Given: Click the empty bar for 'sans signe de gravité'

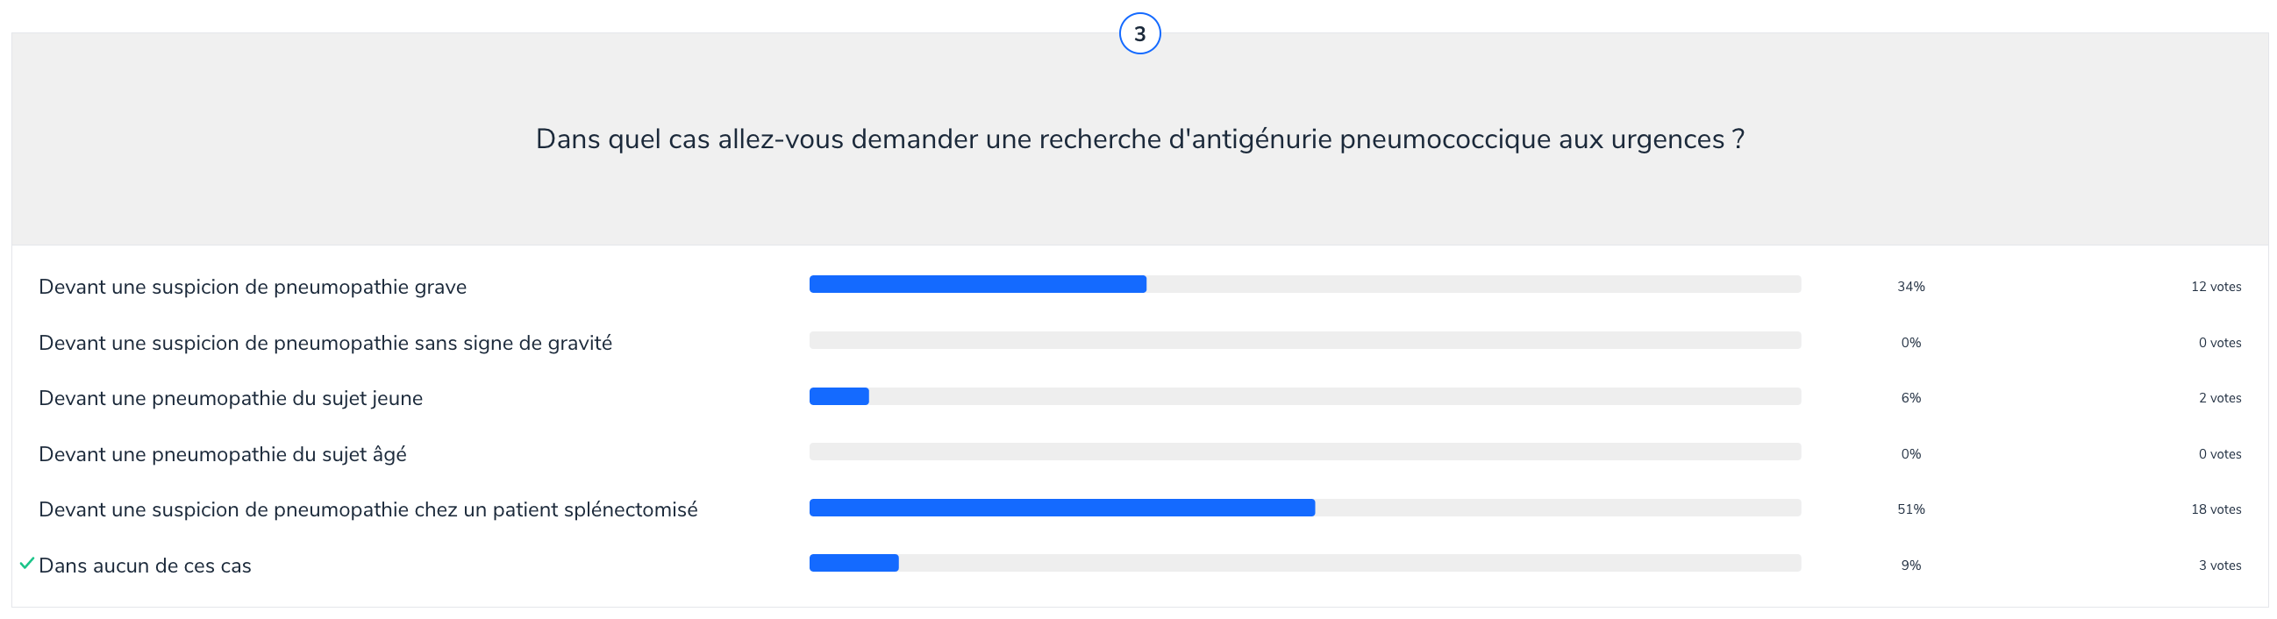Looking at the screenshot, I should click(1304, 340).
